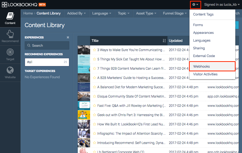The width and height of the screenshot is (242, 153).
Task: Expand the Added By filter dropdown
Action: click(76, 13)
